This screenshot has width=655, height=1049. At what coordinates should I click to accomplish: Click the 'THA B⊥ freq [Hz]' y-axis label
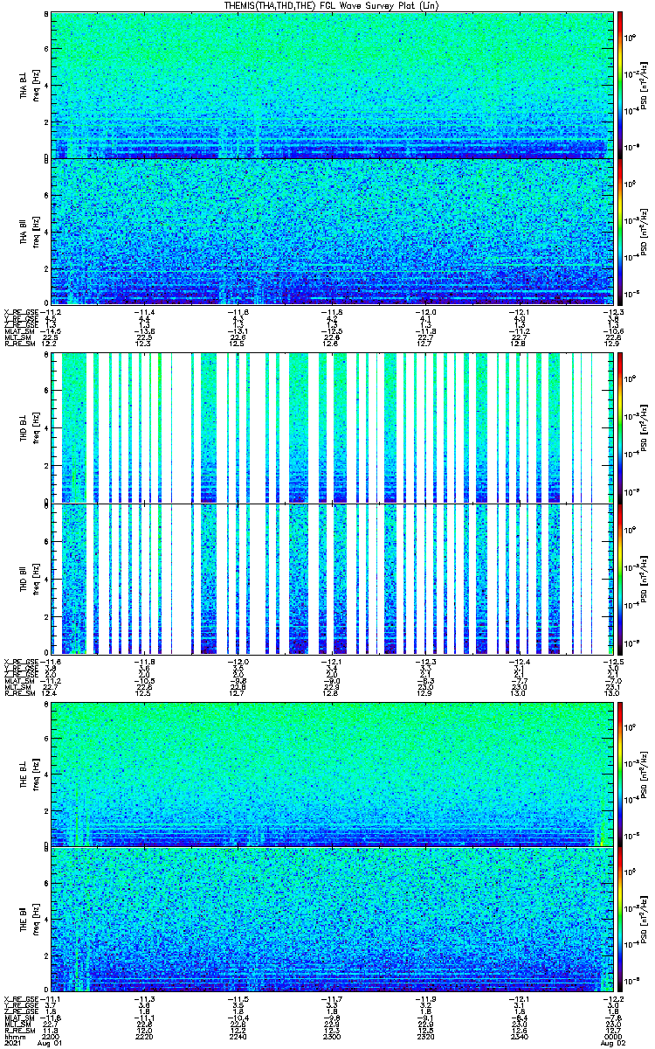click(x=31, y=86)
